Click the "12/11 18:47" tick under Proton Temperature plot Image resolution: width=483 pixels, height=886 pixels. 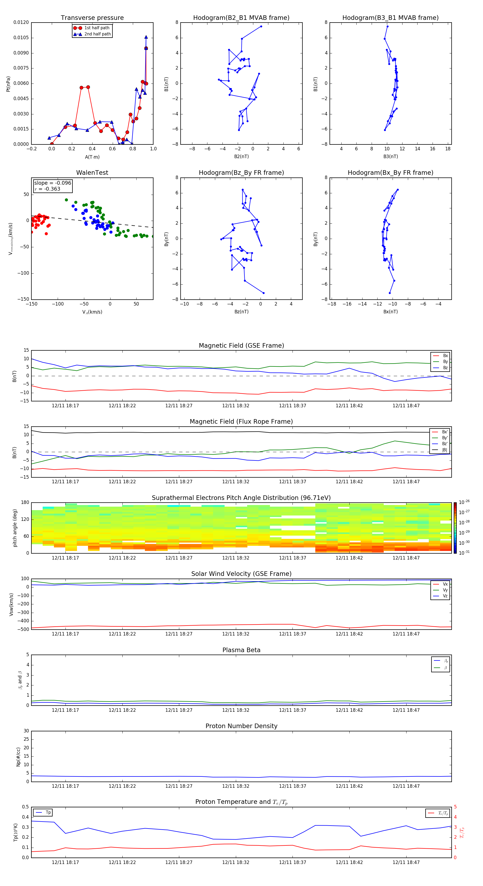406,863
